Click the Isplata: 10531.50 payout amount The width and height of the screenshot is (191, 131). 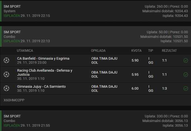174,41
